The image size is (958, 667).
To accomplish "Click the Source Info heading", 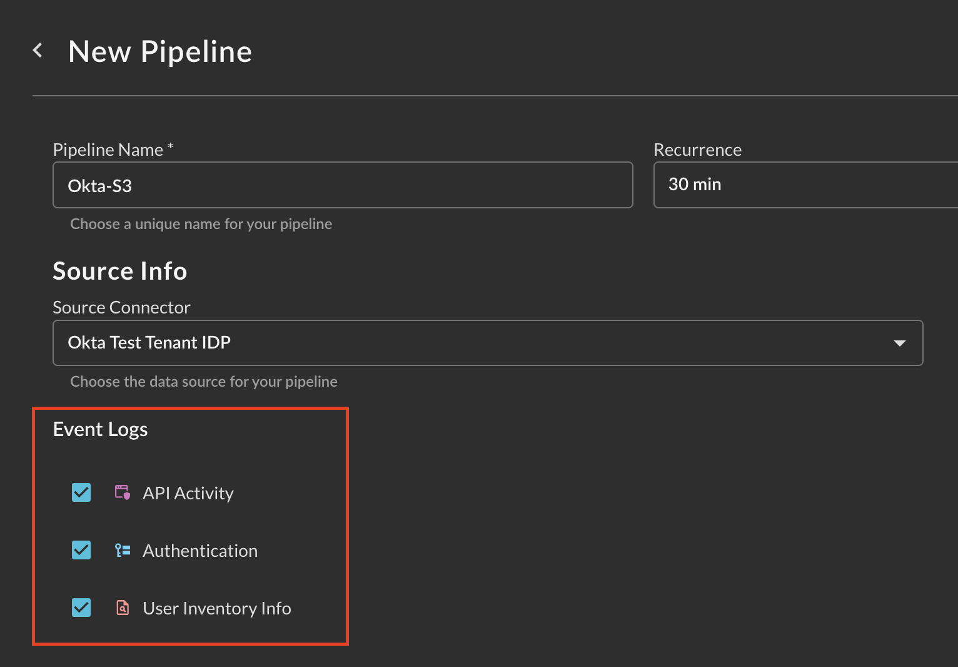I will 120,271.
